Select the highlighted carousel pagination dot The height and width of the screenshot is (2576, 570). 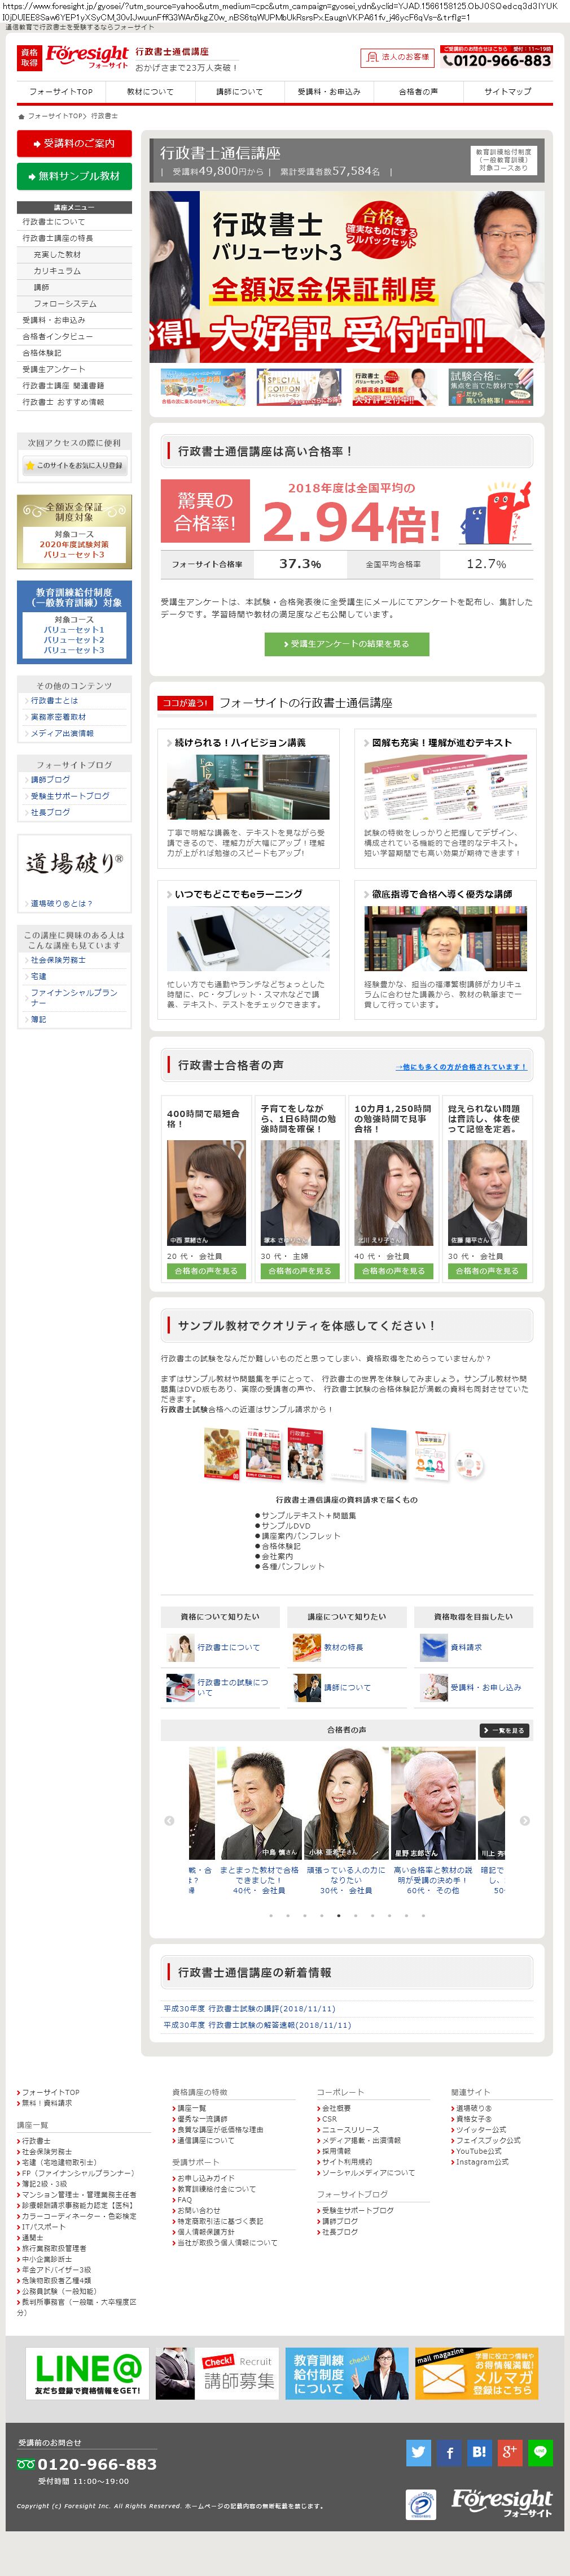tap(339, 1915)
